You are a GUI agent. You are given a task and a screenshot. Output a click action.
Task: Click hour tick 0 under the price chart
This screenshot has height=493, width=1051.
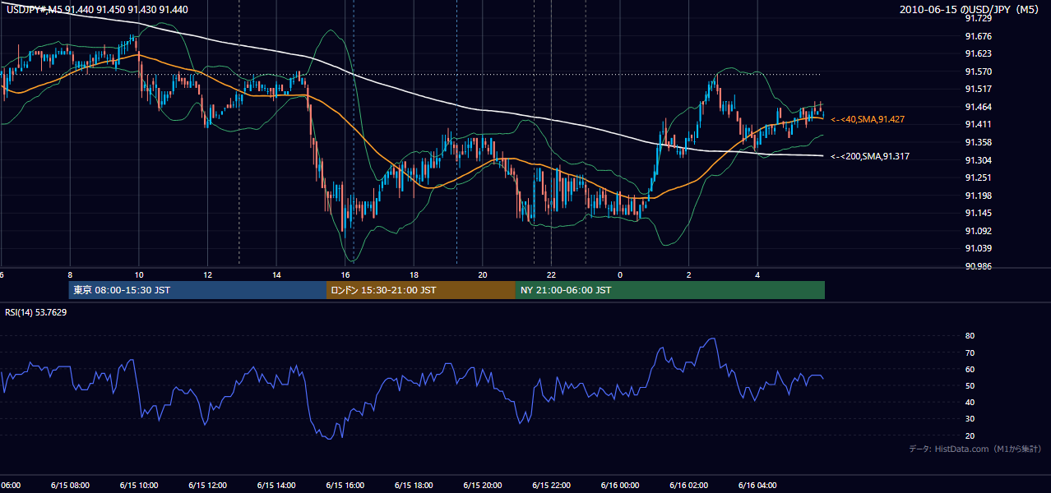point(620,274)
